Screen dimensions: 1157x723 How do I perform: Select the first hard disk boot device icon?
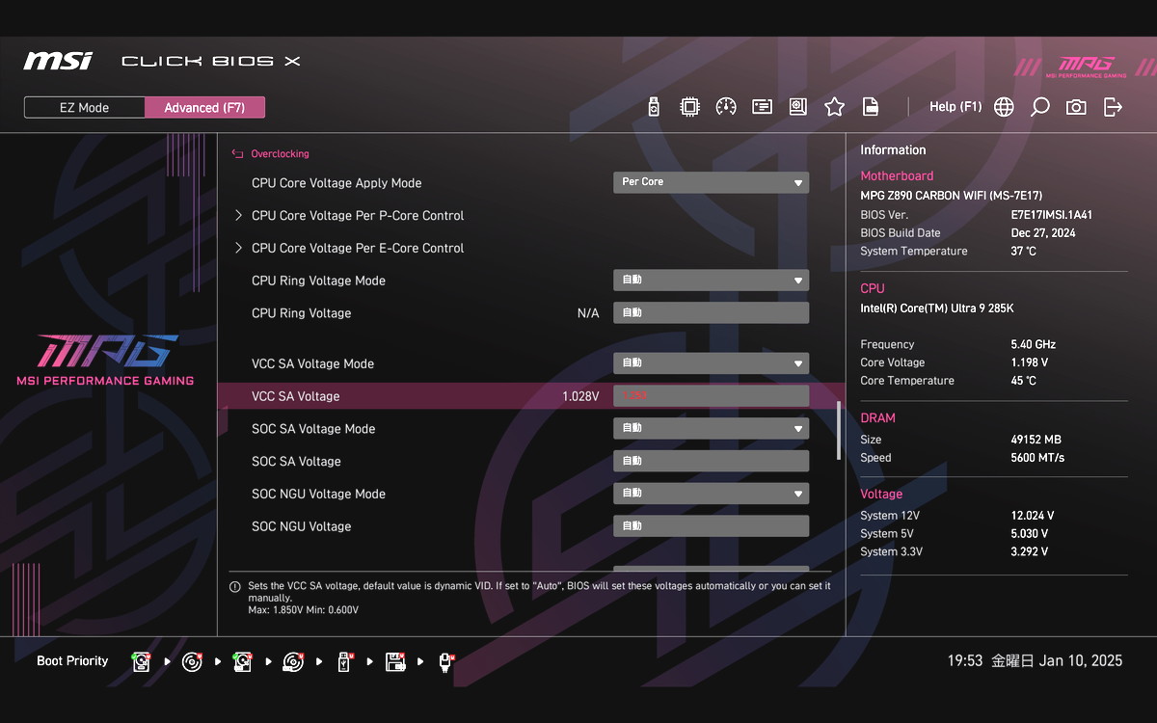(142, 661)
